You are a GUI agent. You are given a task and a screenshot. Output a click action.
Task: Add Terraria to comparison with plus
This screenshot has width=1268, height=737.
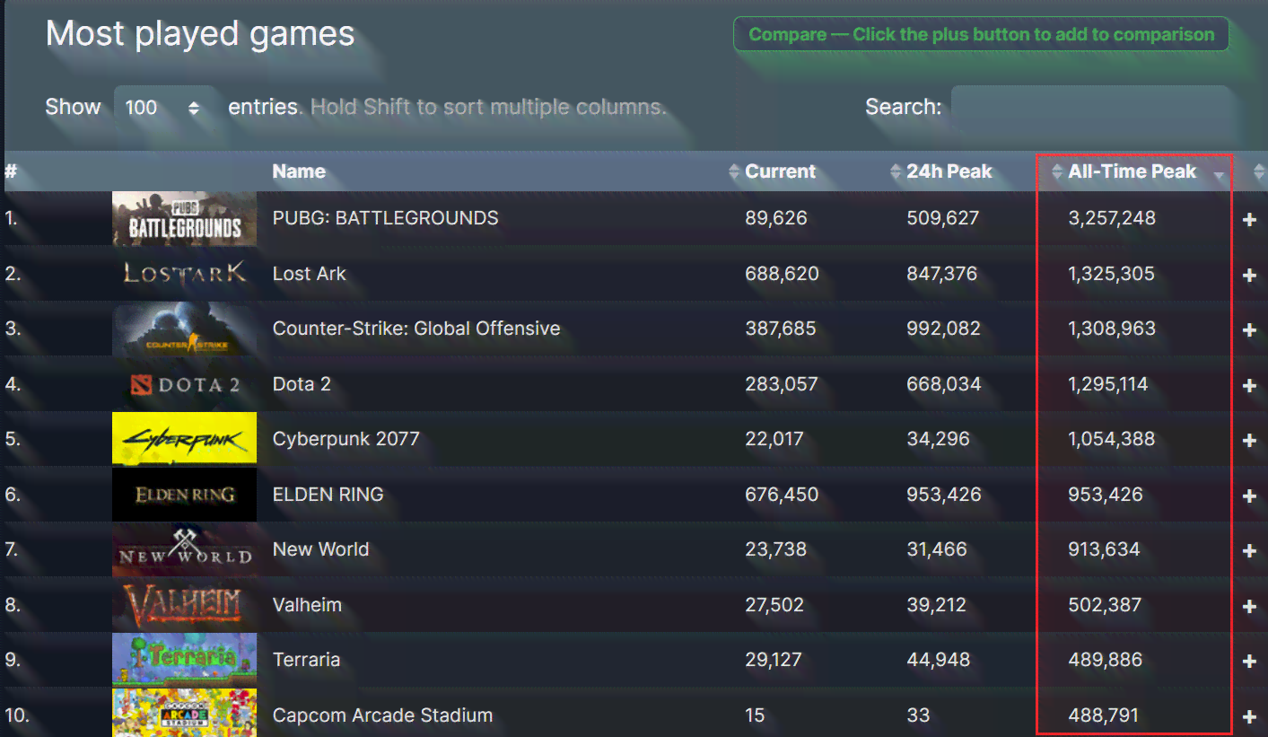(1249, 661)
